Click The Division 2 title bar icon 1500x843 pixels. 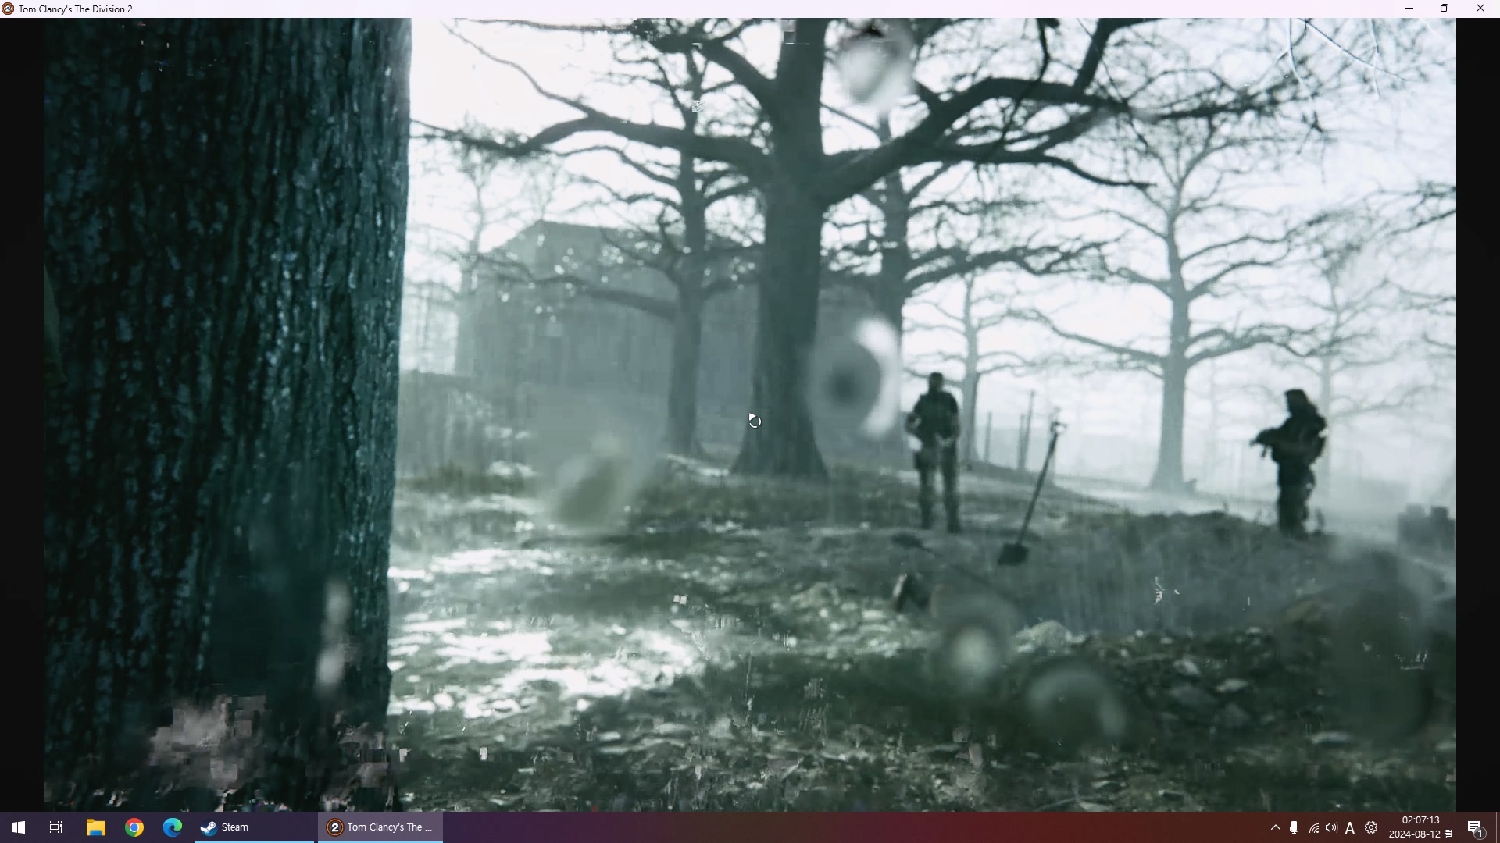9,9
